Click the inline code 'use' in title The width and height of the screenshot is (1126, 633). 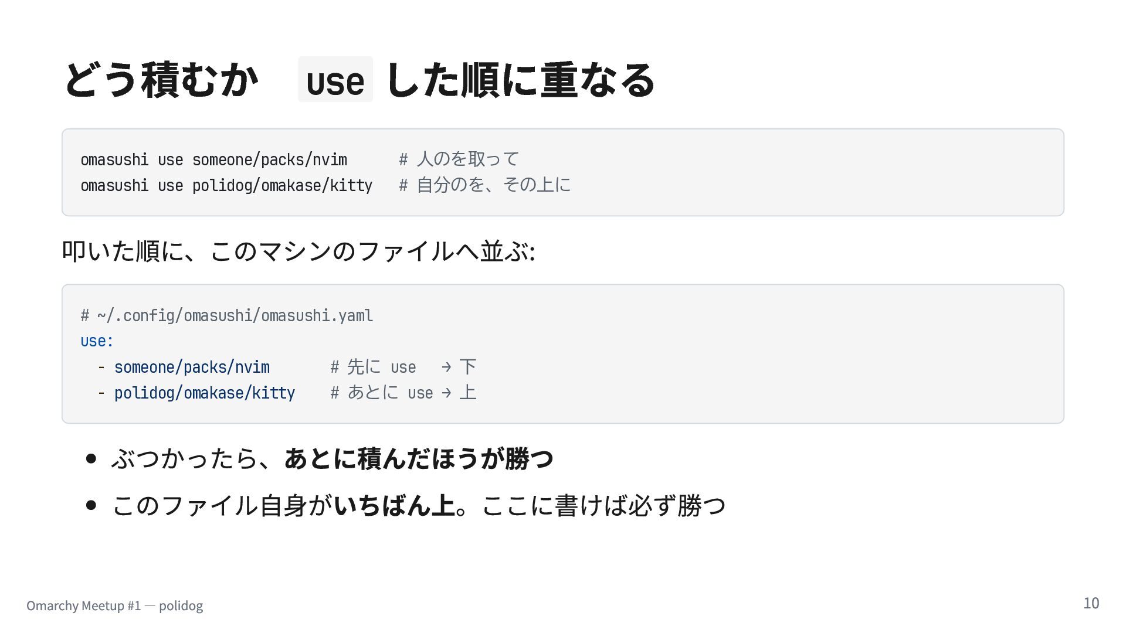pyautogui.click(x=335, y=80)
